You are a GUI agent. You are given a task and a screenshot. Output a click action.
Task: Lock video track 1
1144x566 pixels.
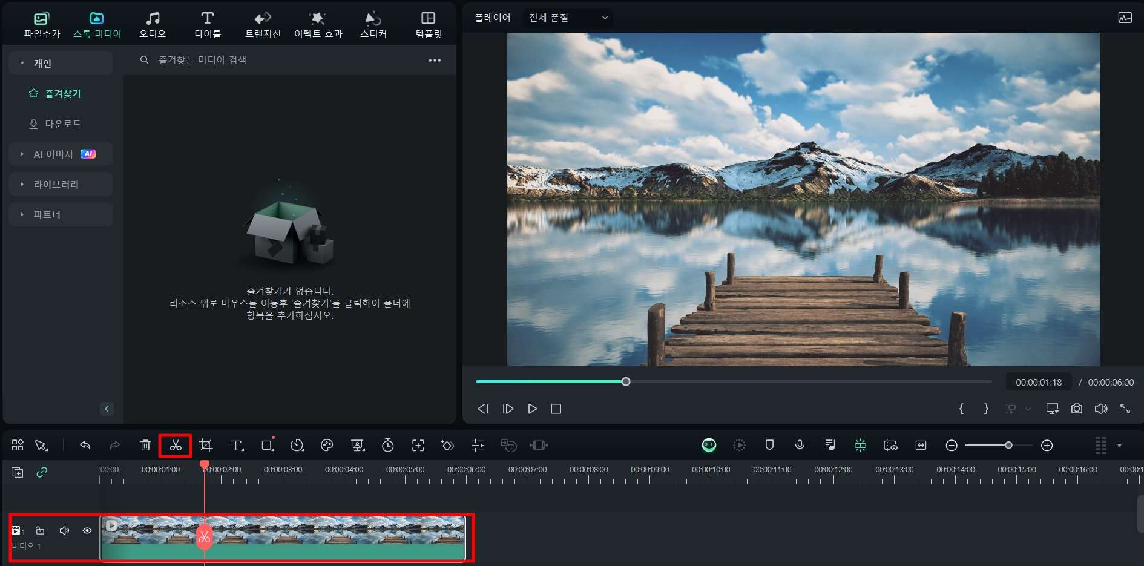coord(40,531)
